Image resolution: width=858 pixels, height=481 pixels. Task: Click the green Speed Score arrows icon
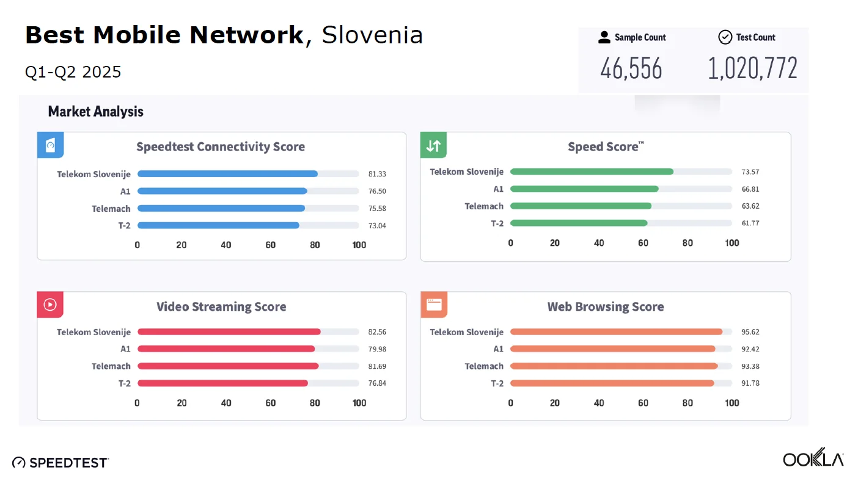point(433,145)
